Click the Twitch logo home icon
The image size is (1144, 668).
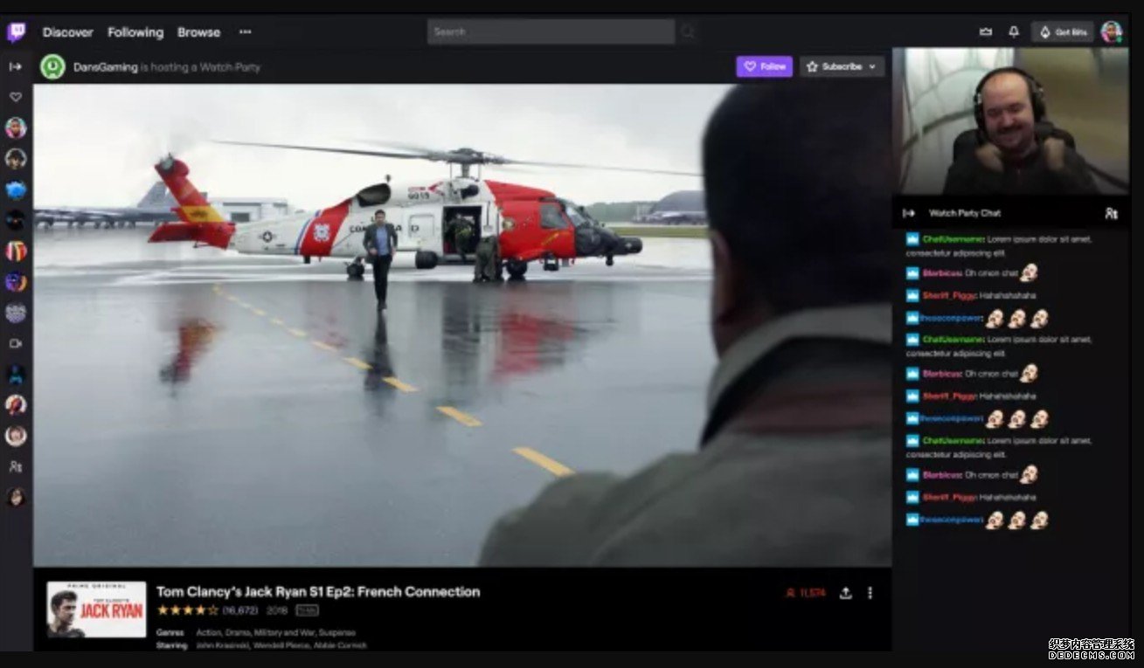tap(16, 32)
